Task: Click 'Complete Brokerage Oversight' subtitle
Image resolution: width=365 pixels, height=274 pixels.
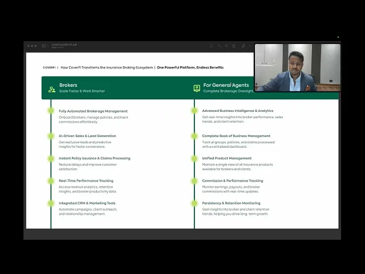Action: (x=228, y=91)
